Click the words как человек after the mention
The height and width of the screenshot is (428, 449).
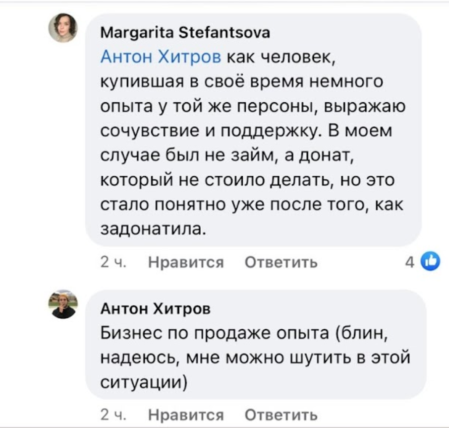click(280, 57)
